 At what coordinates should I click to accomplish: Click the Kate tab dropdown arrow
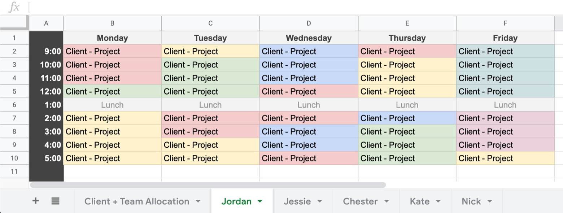(x=438, y=201)
